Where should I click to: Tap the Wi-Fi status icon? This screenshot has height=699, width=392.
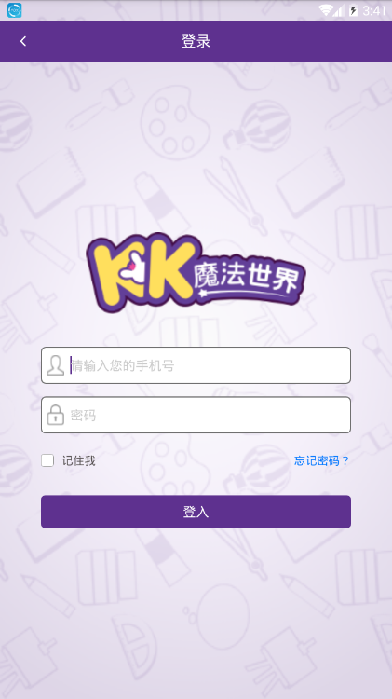point(325,10)
